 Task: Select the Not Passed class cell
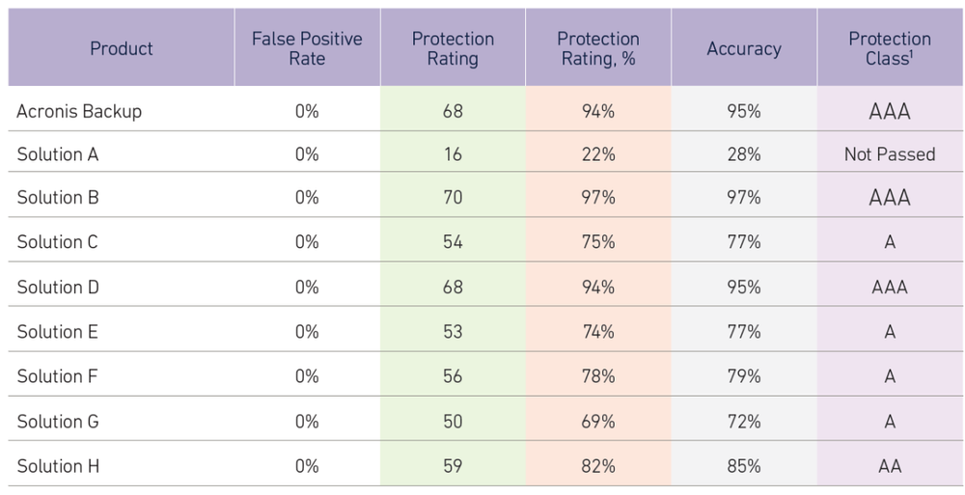point(890,154)
